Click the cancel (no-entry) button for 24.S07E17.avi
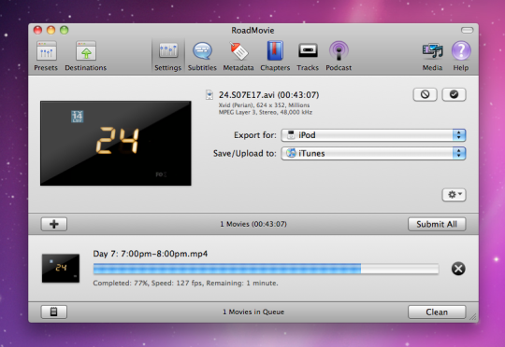The image size is (505, 347). [426, 94]
